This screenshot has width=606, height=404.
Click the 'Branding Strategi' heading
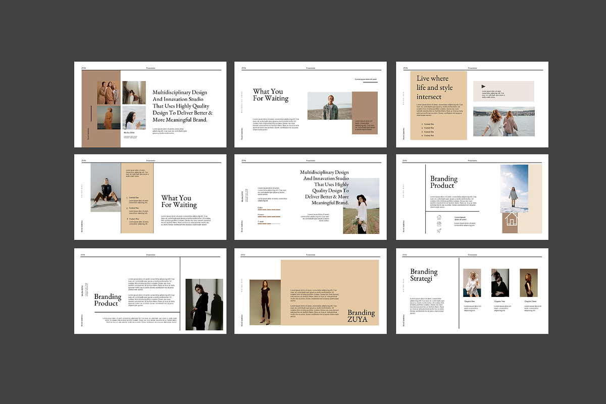(424, 275)
